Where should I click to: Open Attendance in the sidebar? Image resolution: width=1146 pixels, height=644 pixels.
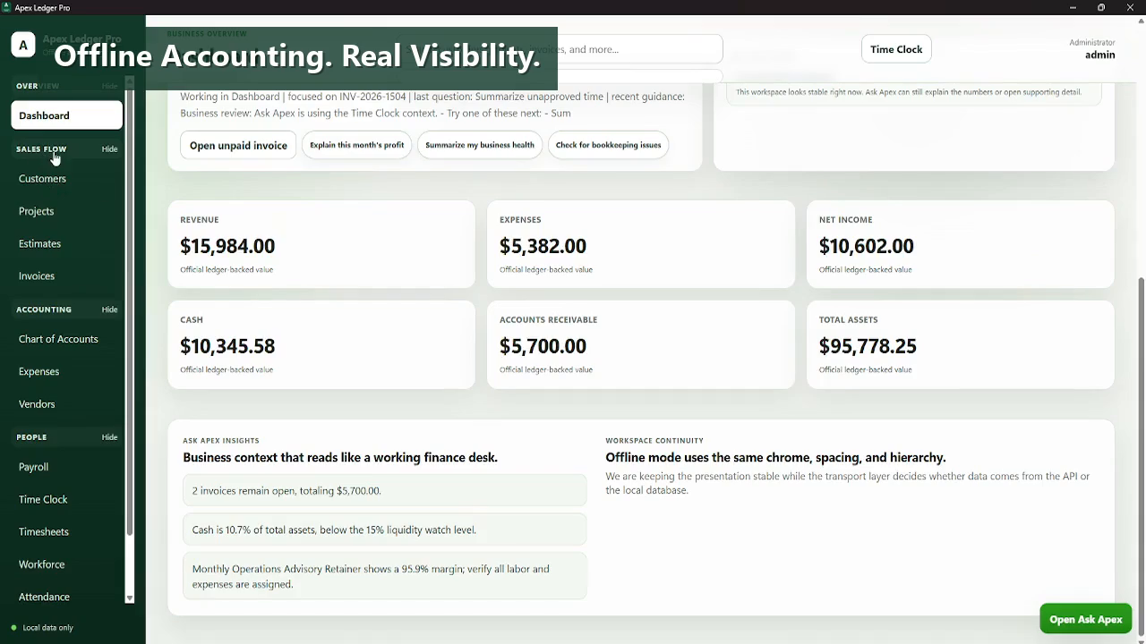point(67,597)
